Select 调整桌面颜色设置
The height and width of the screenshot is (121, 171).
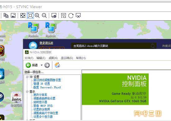pos(44,98)
